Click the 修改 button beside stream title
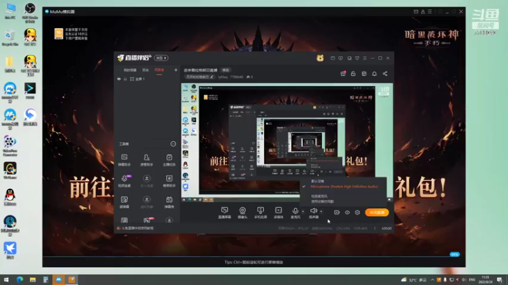 click(225, 70)
